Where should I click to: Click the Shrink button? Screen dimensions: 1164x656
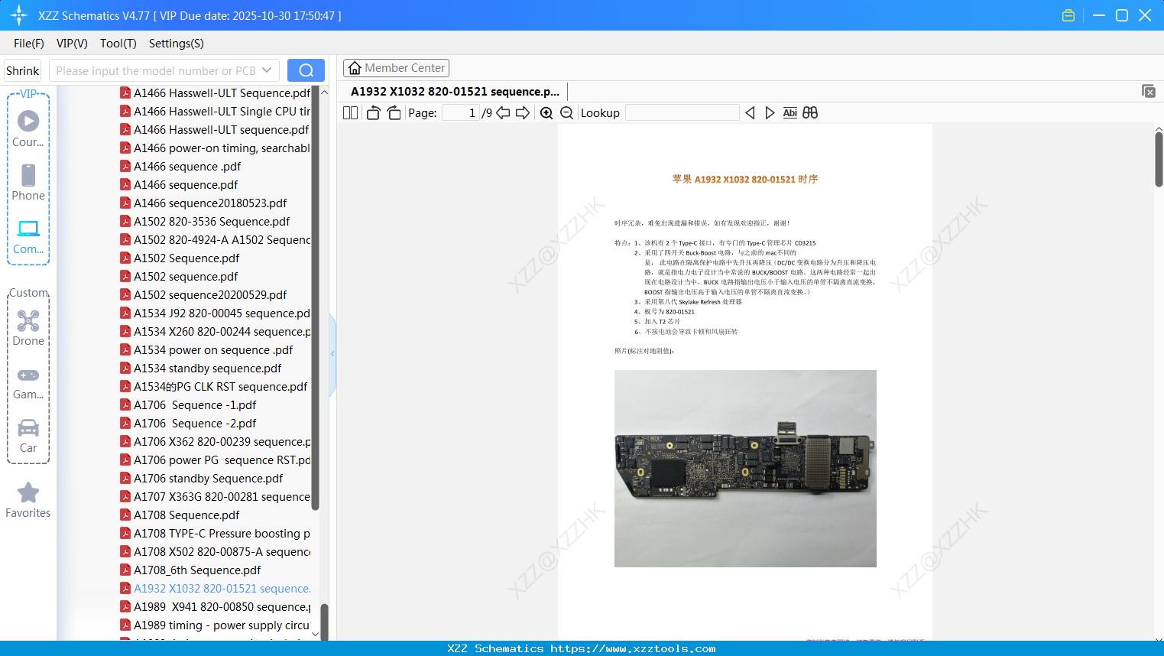(x=23, y=70)
